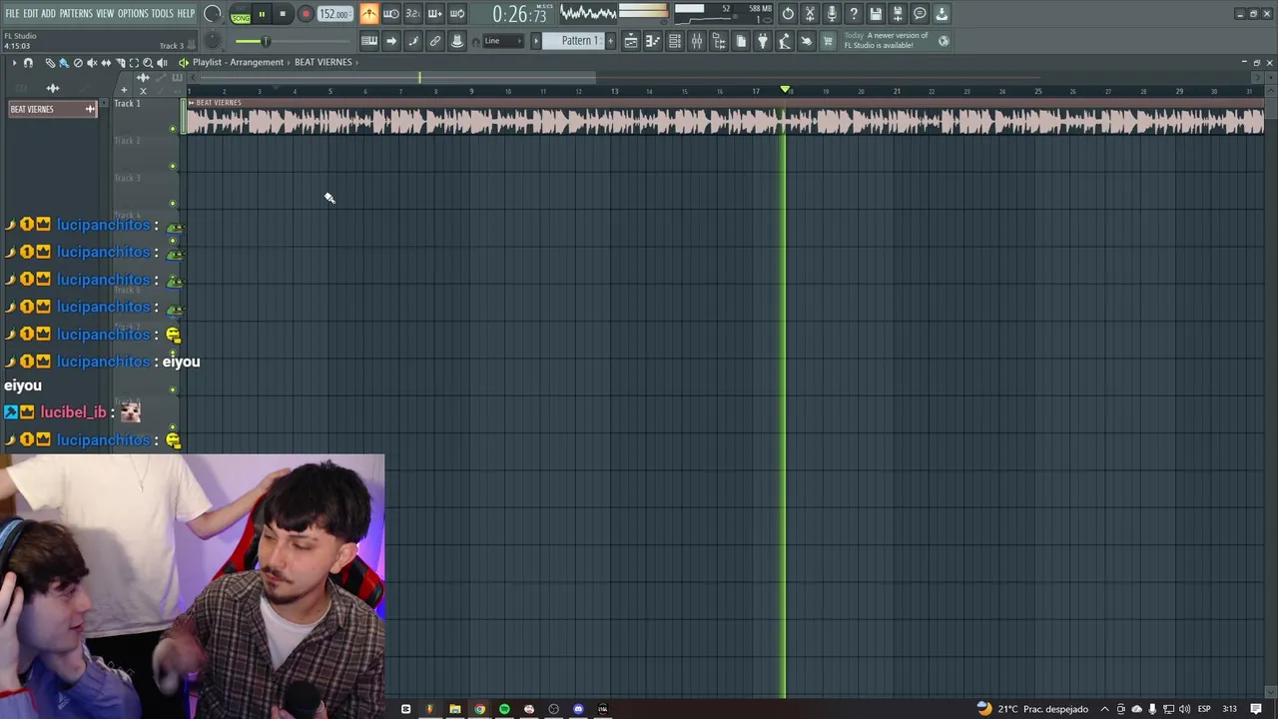This screenshot has width=1278, height=719.
Task: Click the tempo 152 field
Action: point(334,14)
